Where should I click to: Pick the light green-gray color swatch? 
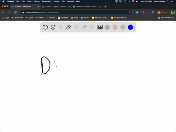click(x=123, y=27)
